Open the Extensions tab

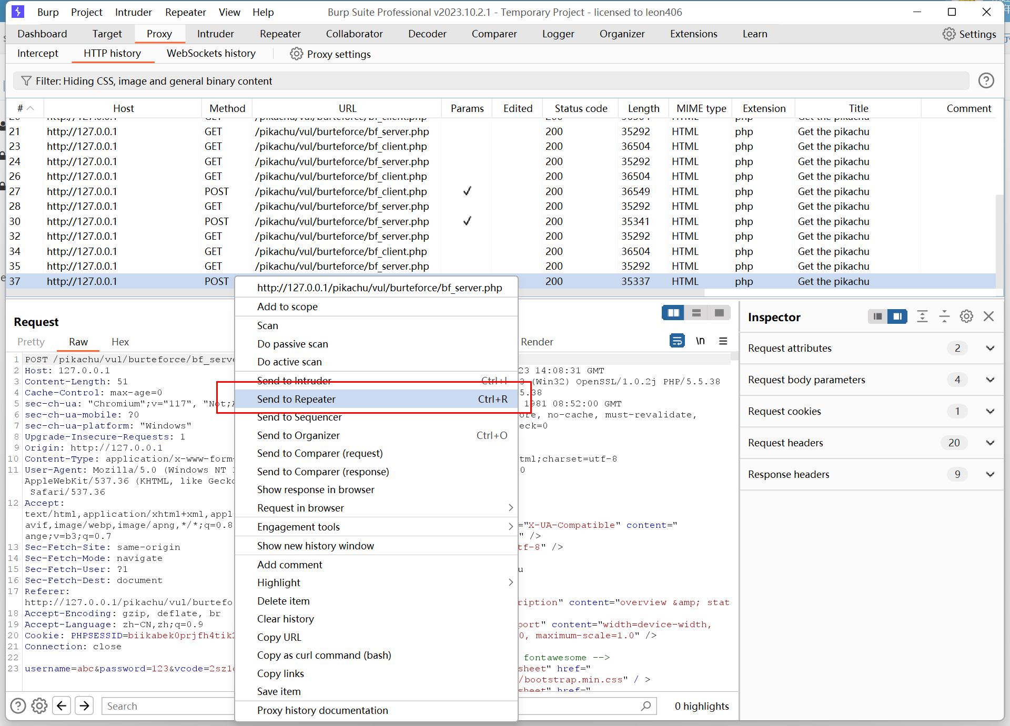coord(693,34)
